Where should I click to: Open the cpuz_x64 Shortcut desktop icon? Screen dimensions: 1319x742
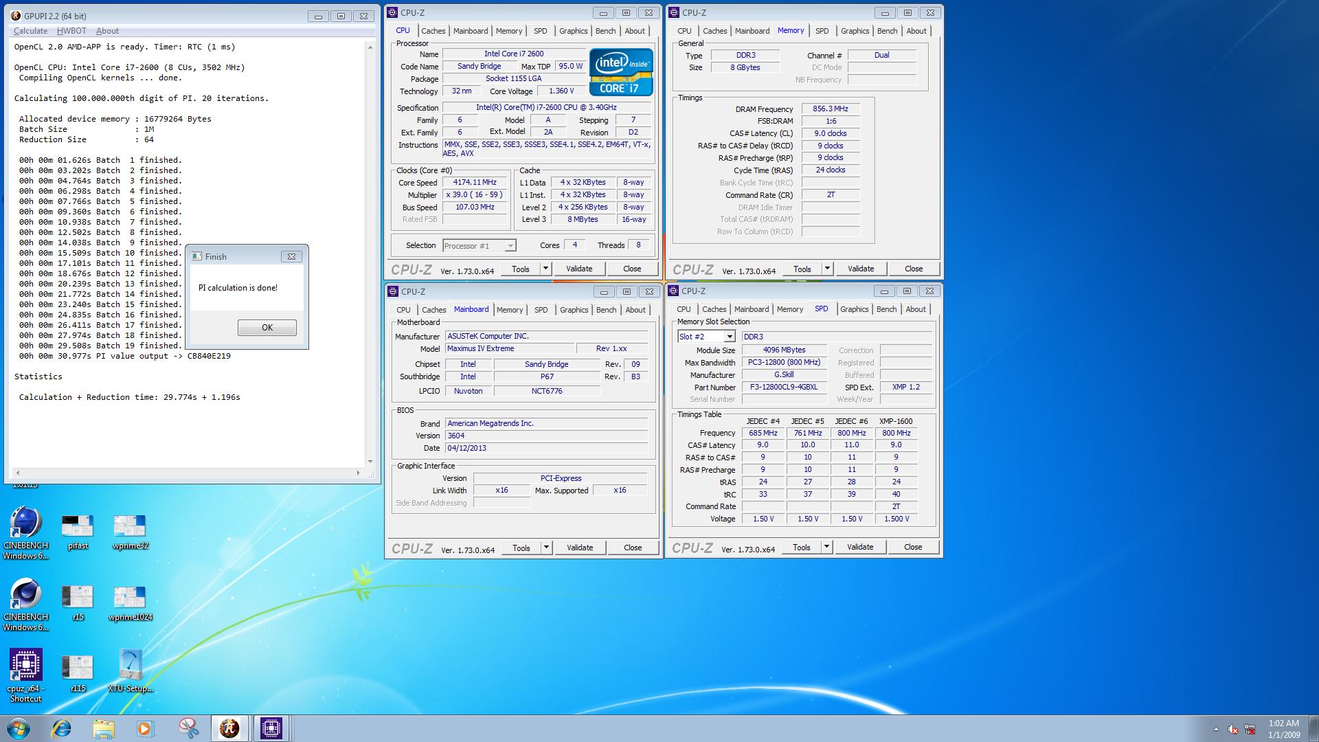[26, 676]
